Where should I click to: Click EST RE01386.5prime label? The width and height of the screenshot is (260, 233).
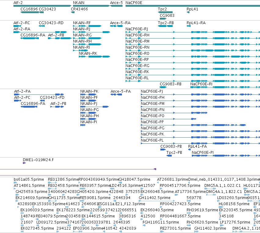tap(63, 179)
